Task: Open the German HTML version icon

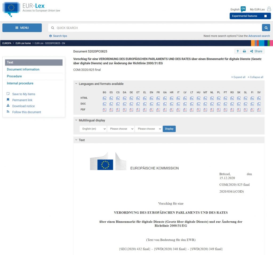Action: (x=131, y=98)
